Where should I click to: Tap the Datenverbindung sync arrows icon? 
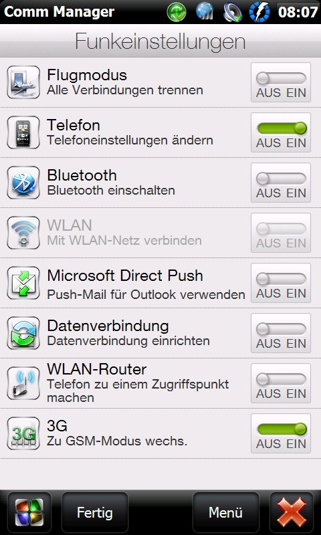23,333
